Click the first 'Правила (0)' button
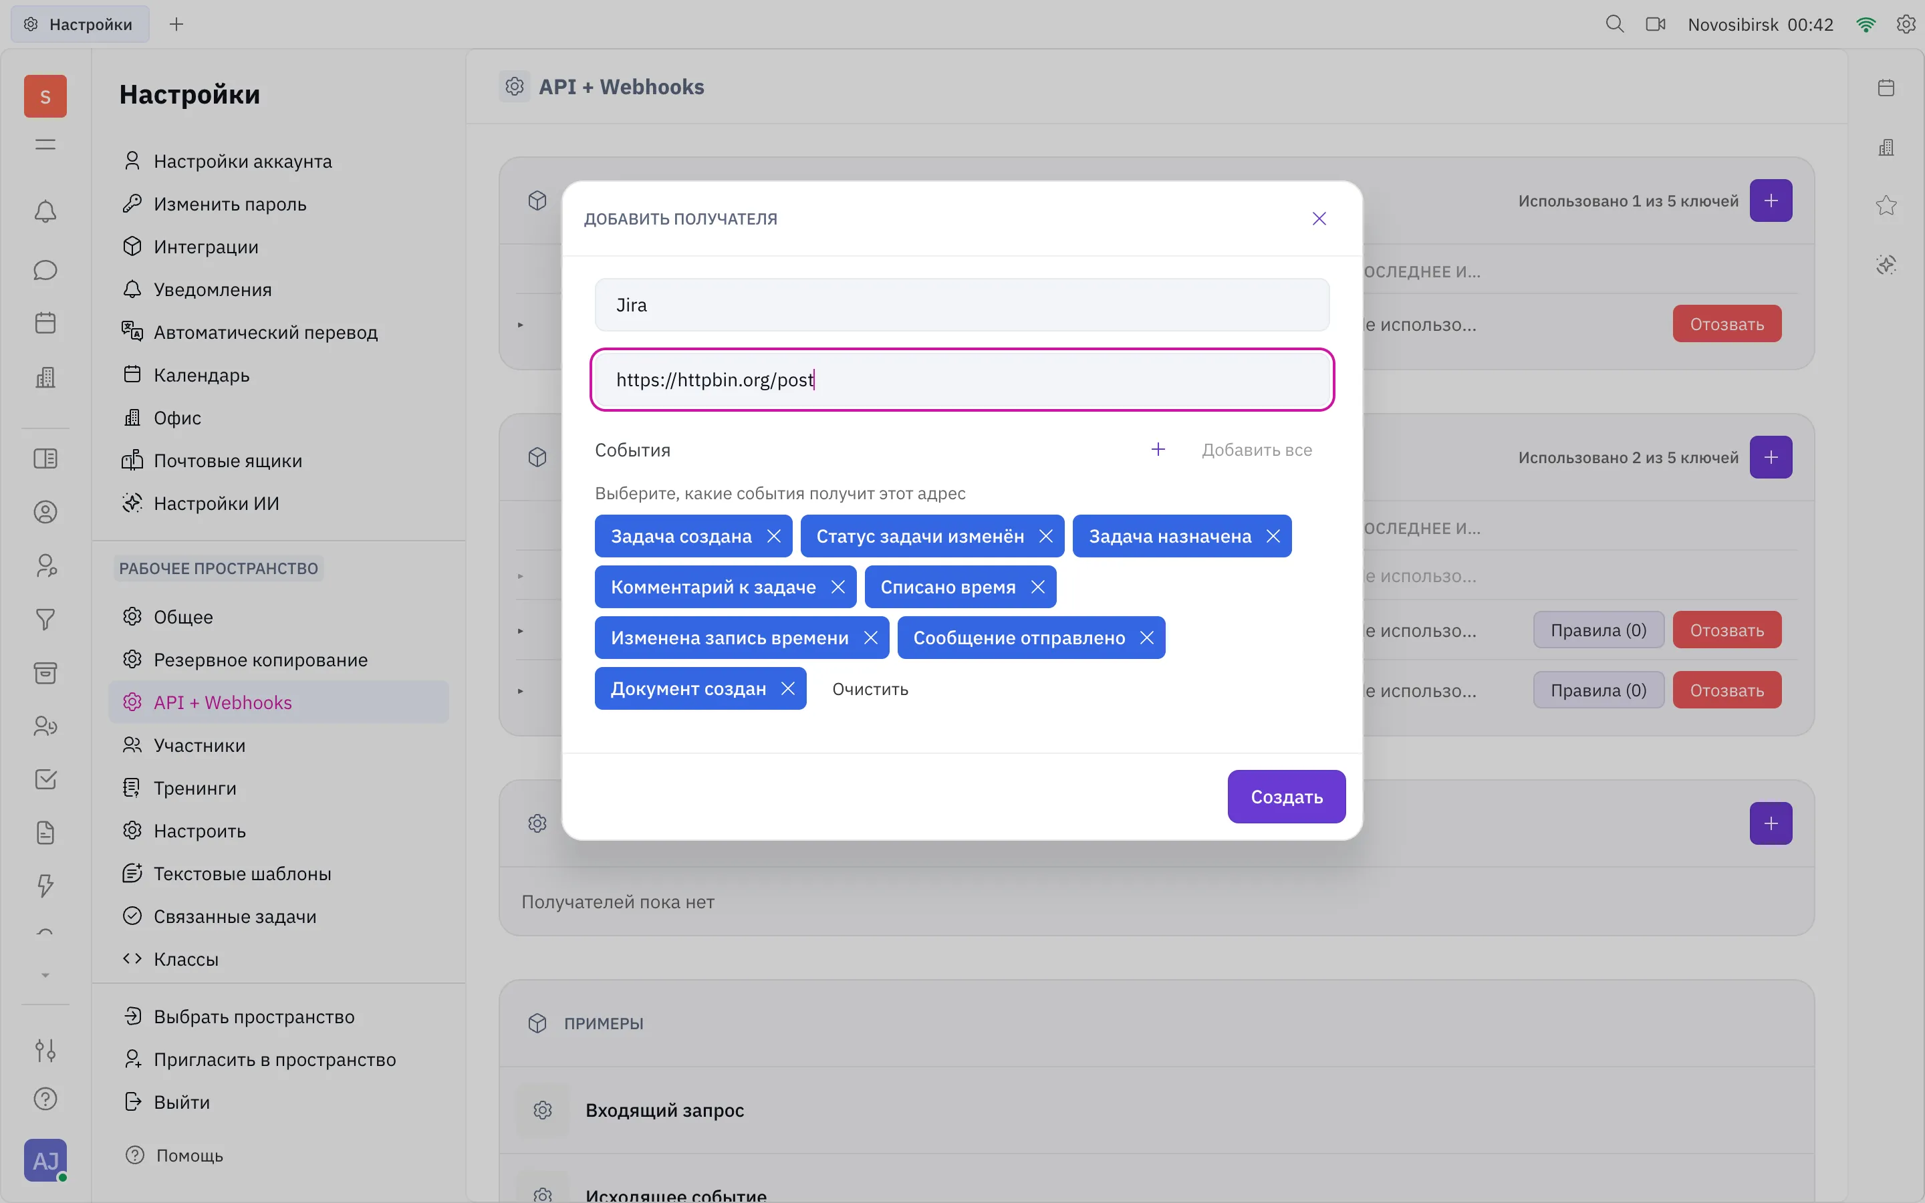The height and width of the screenshot is (1203, 1925). tap(1598, 630)
